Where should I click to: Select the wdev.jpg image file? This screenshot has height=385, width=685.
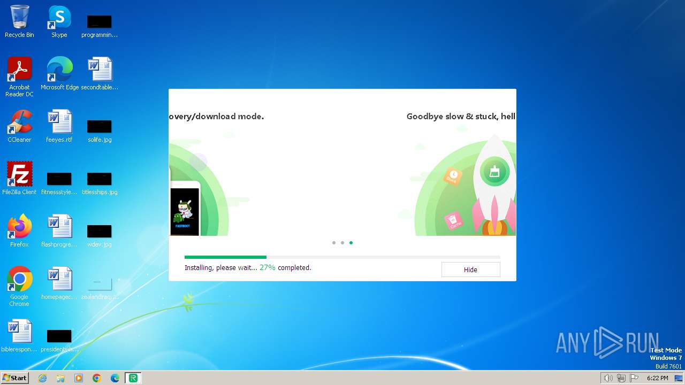point(100,235)
